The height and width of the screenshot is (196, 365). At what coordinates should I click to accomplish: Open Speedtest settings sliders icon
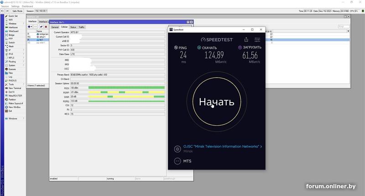(257, 40)
